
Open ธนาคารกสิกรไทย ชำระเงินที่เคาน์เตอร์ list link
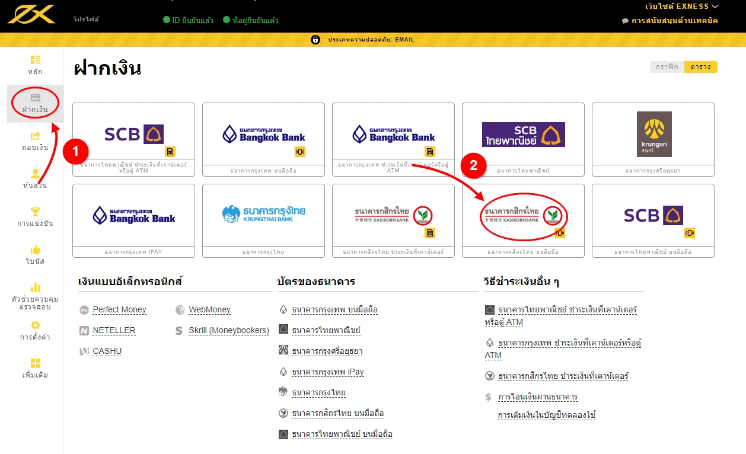coord(563,376)
